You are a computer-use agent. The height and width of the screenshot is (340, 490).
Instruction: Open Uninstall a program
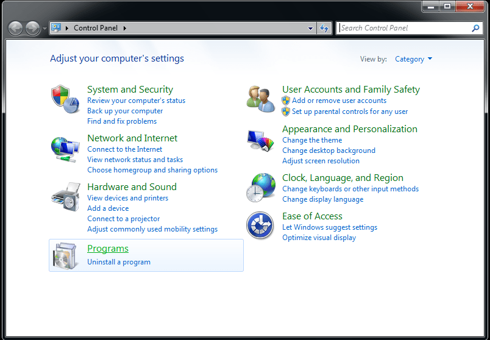pyautogui.click(x=119, y=262)
